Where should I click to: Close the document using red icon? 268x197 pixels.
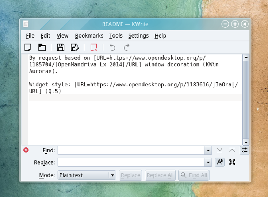pos(94,47)
